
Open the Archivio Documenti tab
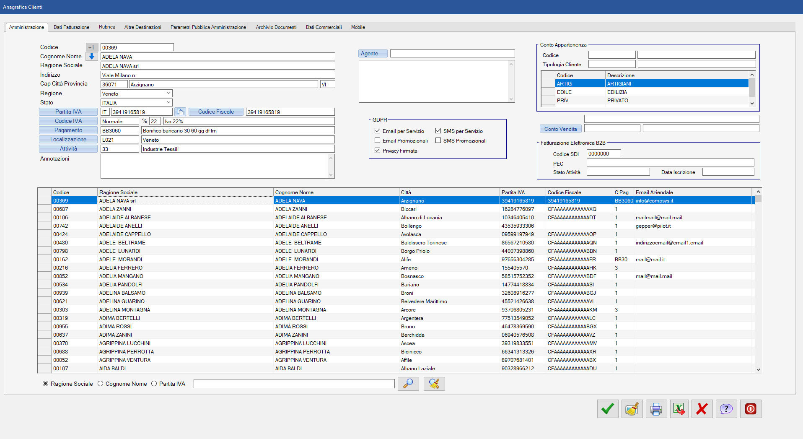coord(276,27)
